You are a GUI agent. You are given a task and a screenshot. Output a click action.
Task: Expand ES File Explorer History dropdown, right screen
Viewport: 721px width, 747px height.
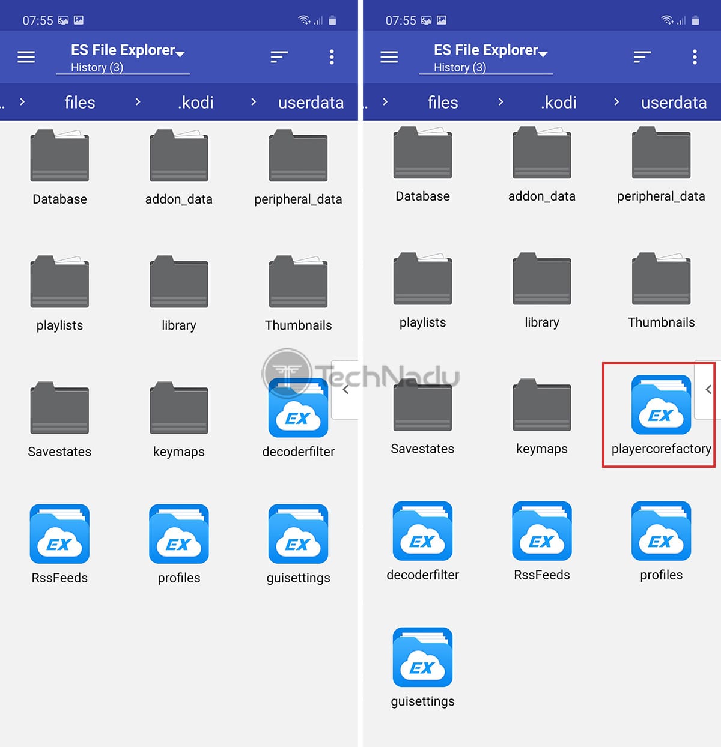[x=486, y=58]
